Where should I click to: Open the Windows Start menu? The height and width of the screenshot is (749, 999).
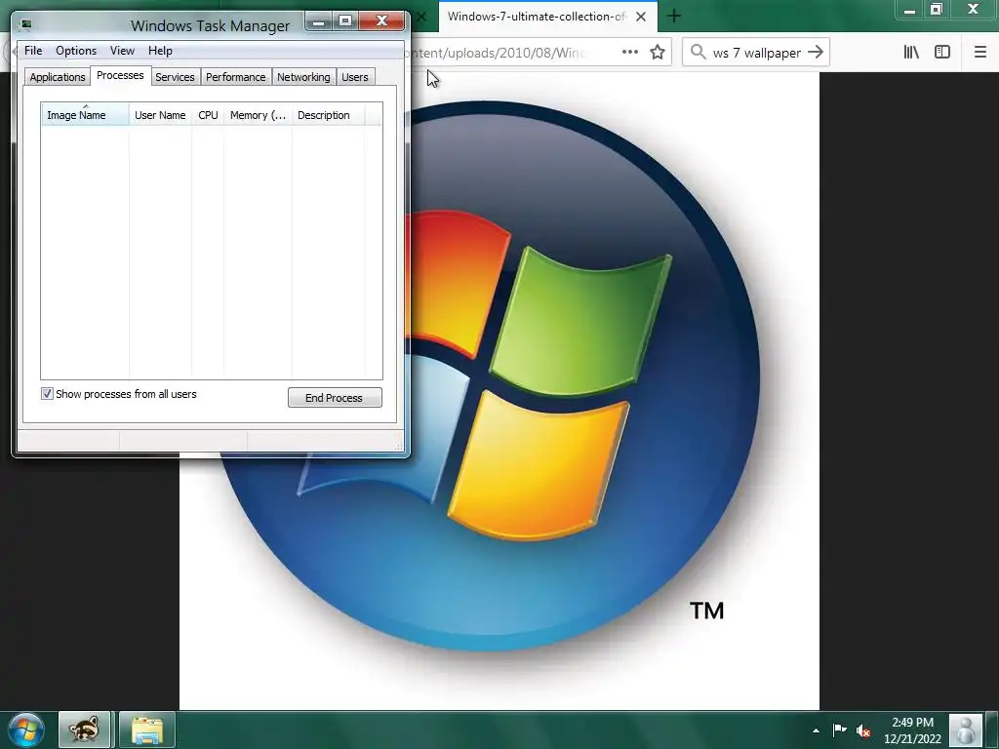pos(26,730)
